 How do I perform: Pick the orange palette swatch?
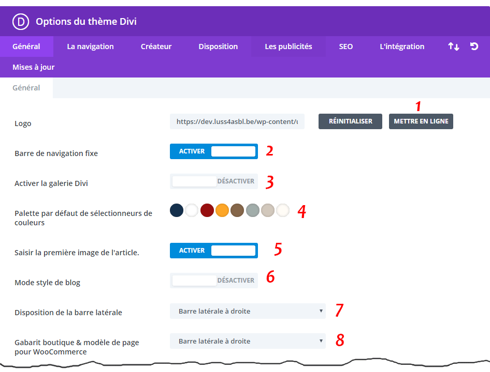tap(222, 210)
